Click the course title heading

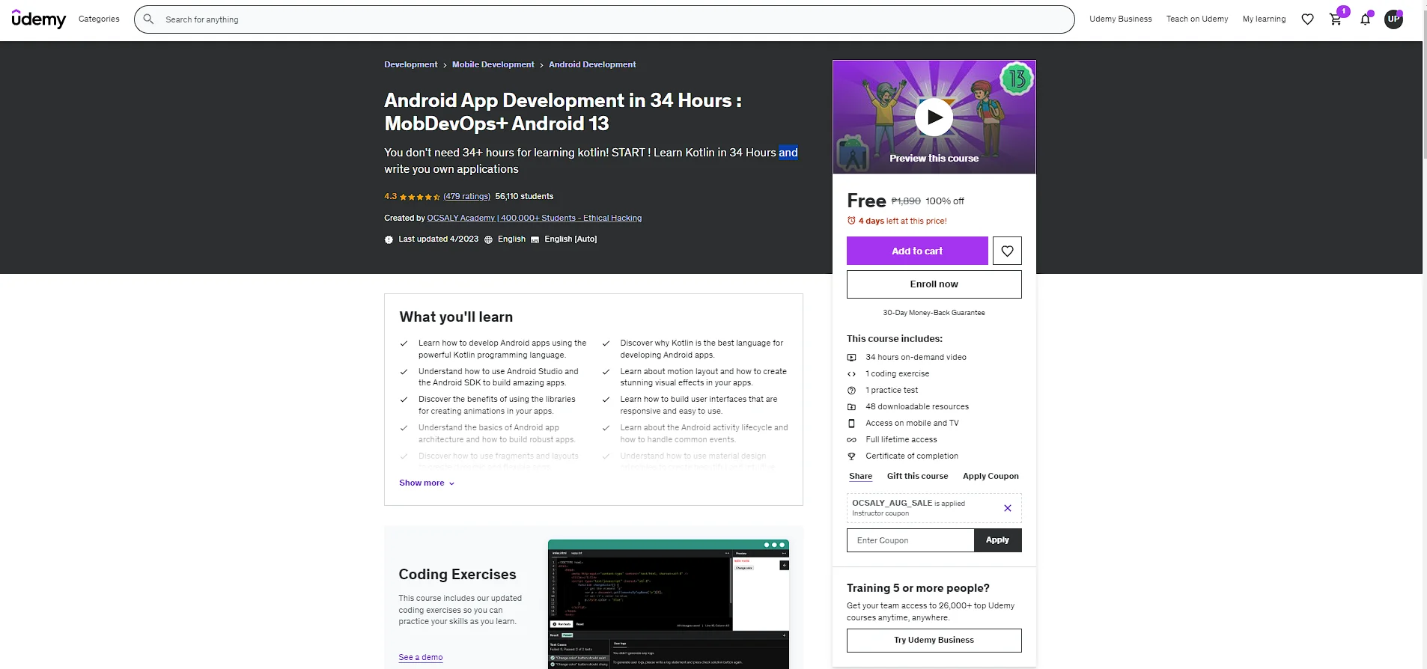(x=563, y=111)
